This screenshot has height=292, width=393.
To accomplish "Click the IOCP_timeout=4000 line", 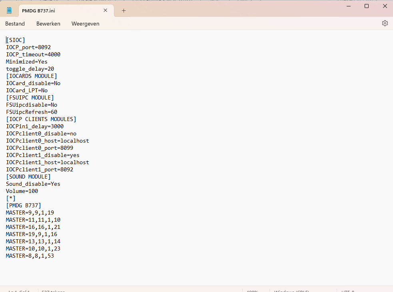I will coord(33,54).
